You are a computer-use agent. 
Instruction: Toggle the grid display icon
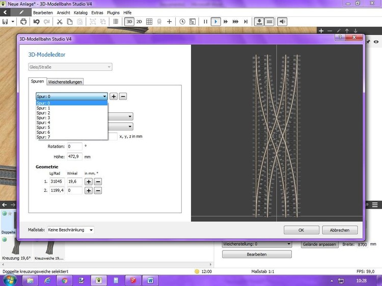[149, 22]
